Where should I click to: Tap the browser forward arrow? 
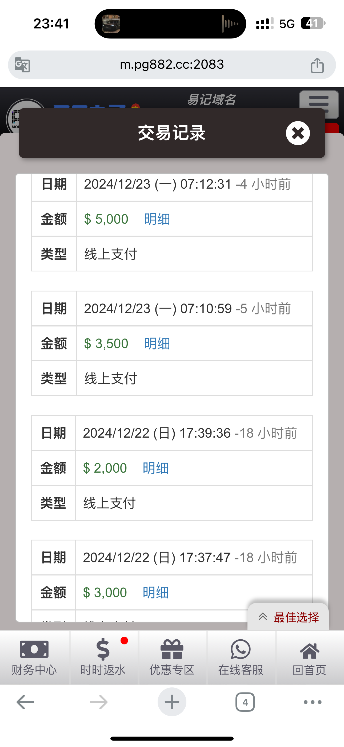click(x=99, y=702)
